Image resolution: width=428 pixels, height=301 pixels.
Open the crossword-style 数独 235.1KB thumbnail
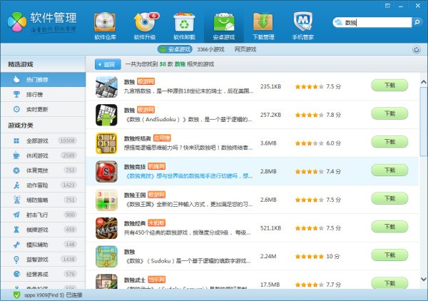tap(106, 87)
